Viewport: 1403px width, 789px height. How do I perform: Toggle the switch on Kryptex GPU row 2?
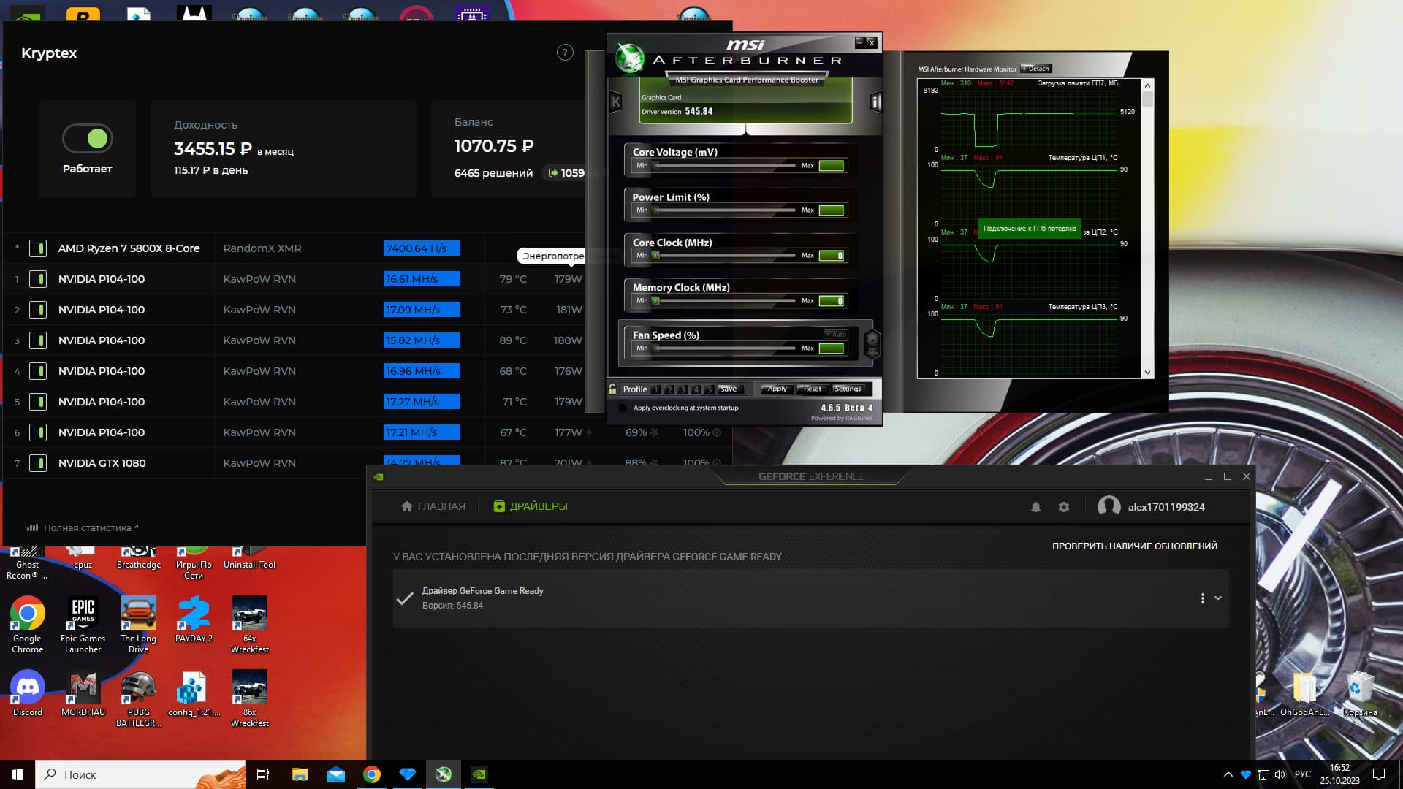coord(38,310)
